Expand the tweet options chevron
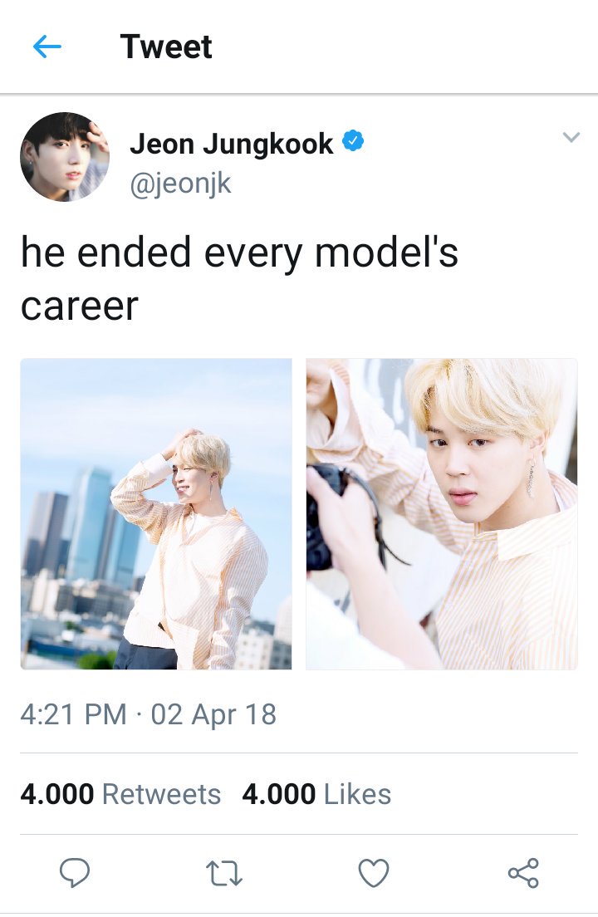Screen dimensions: 598x917 click(x=571, y=137)
